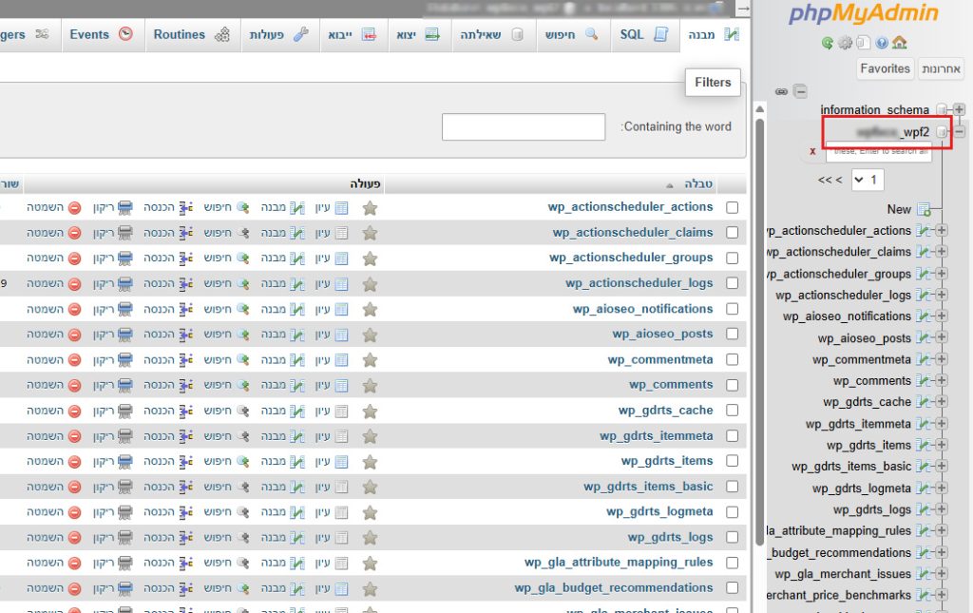973x613 pixels.
Task: Click the link chain icon in sidebar
Action: (781, 91)
